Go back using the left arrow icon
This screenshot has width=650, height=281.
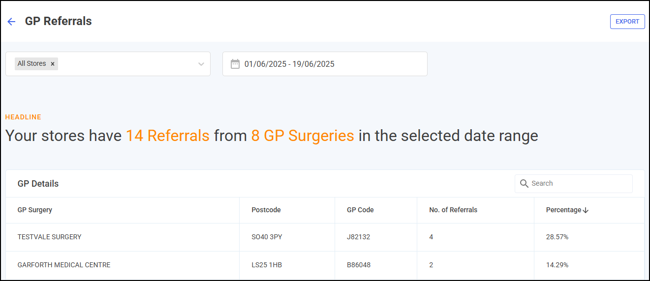click(11, 22)
